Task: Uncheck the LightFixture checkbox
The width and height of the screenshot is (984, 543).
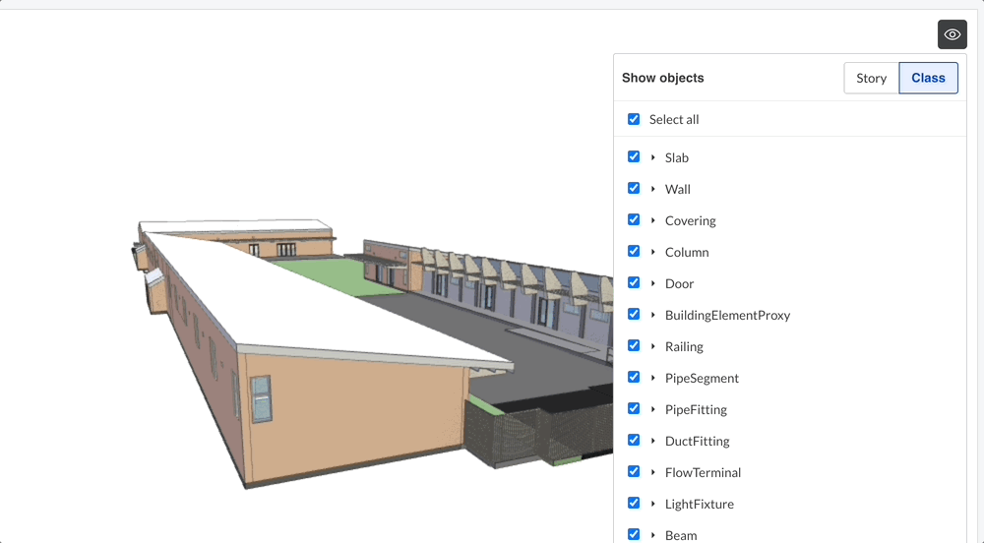Action: point(634,503)
